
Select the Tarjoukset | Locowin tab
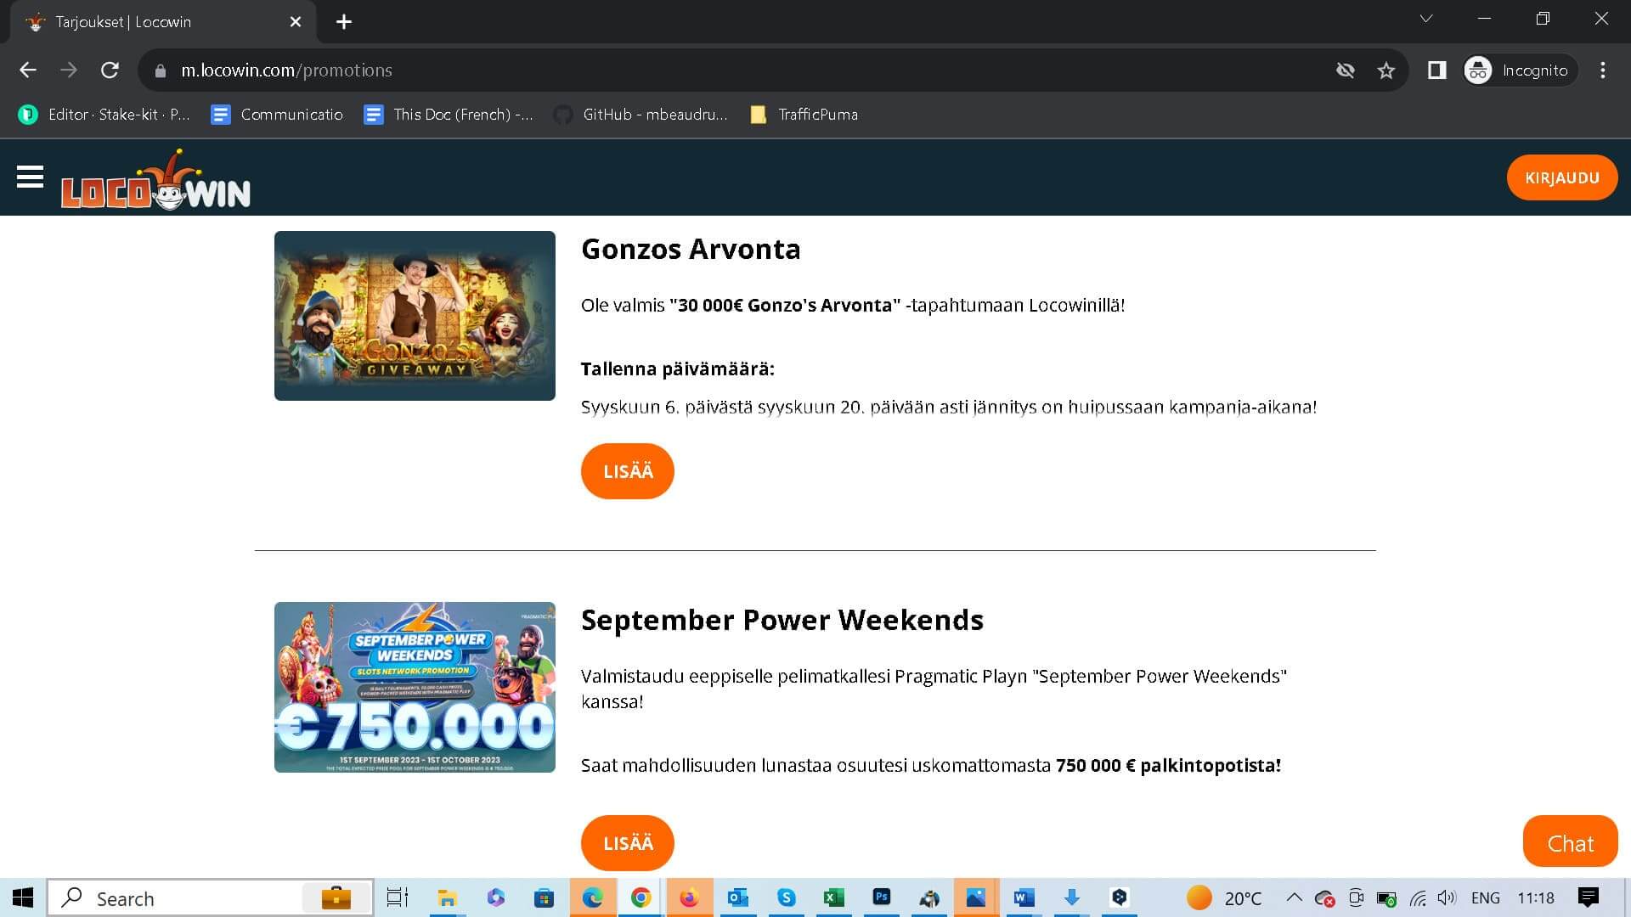click(161, 22)
